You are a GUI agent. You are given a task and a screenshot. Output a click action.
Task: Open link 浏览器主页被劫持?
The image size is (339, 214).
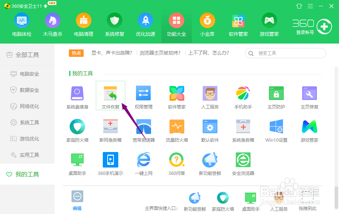coord(160,53)
